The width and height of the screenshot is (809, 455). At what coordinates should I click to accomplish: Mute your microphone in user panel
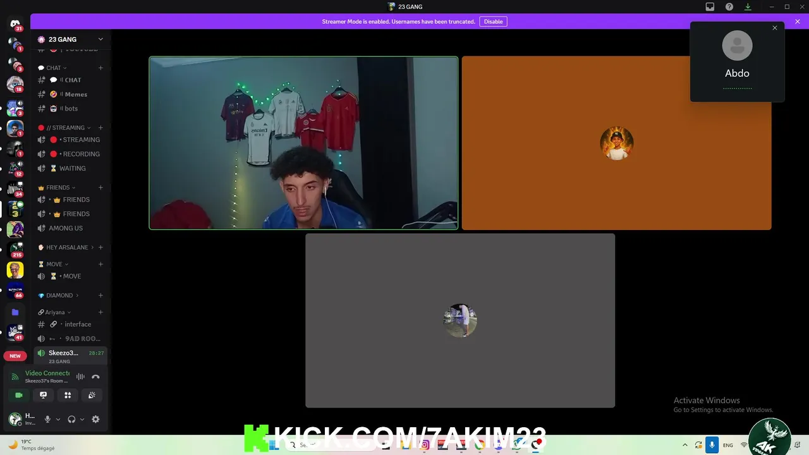(x=47, y=419)
